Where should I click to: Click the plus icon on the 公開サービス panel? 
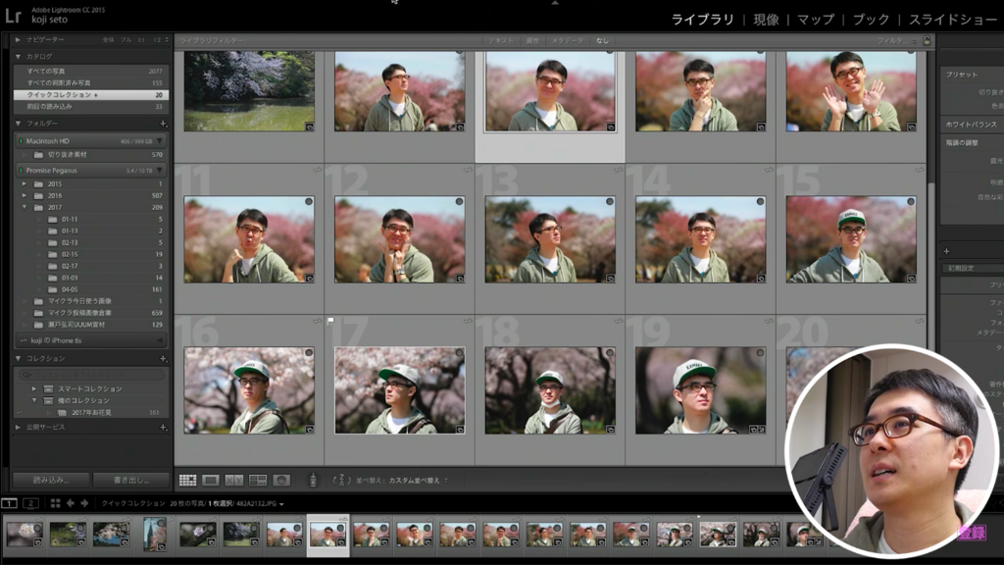pos(163,428)
